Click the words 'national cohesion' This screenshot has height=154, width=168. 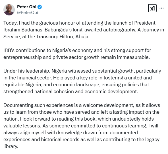54,91
